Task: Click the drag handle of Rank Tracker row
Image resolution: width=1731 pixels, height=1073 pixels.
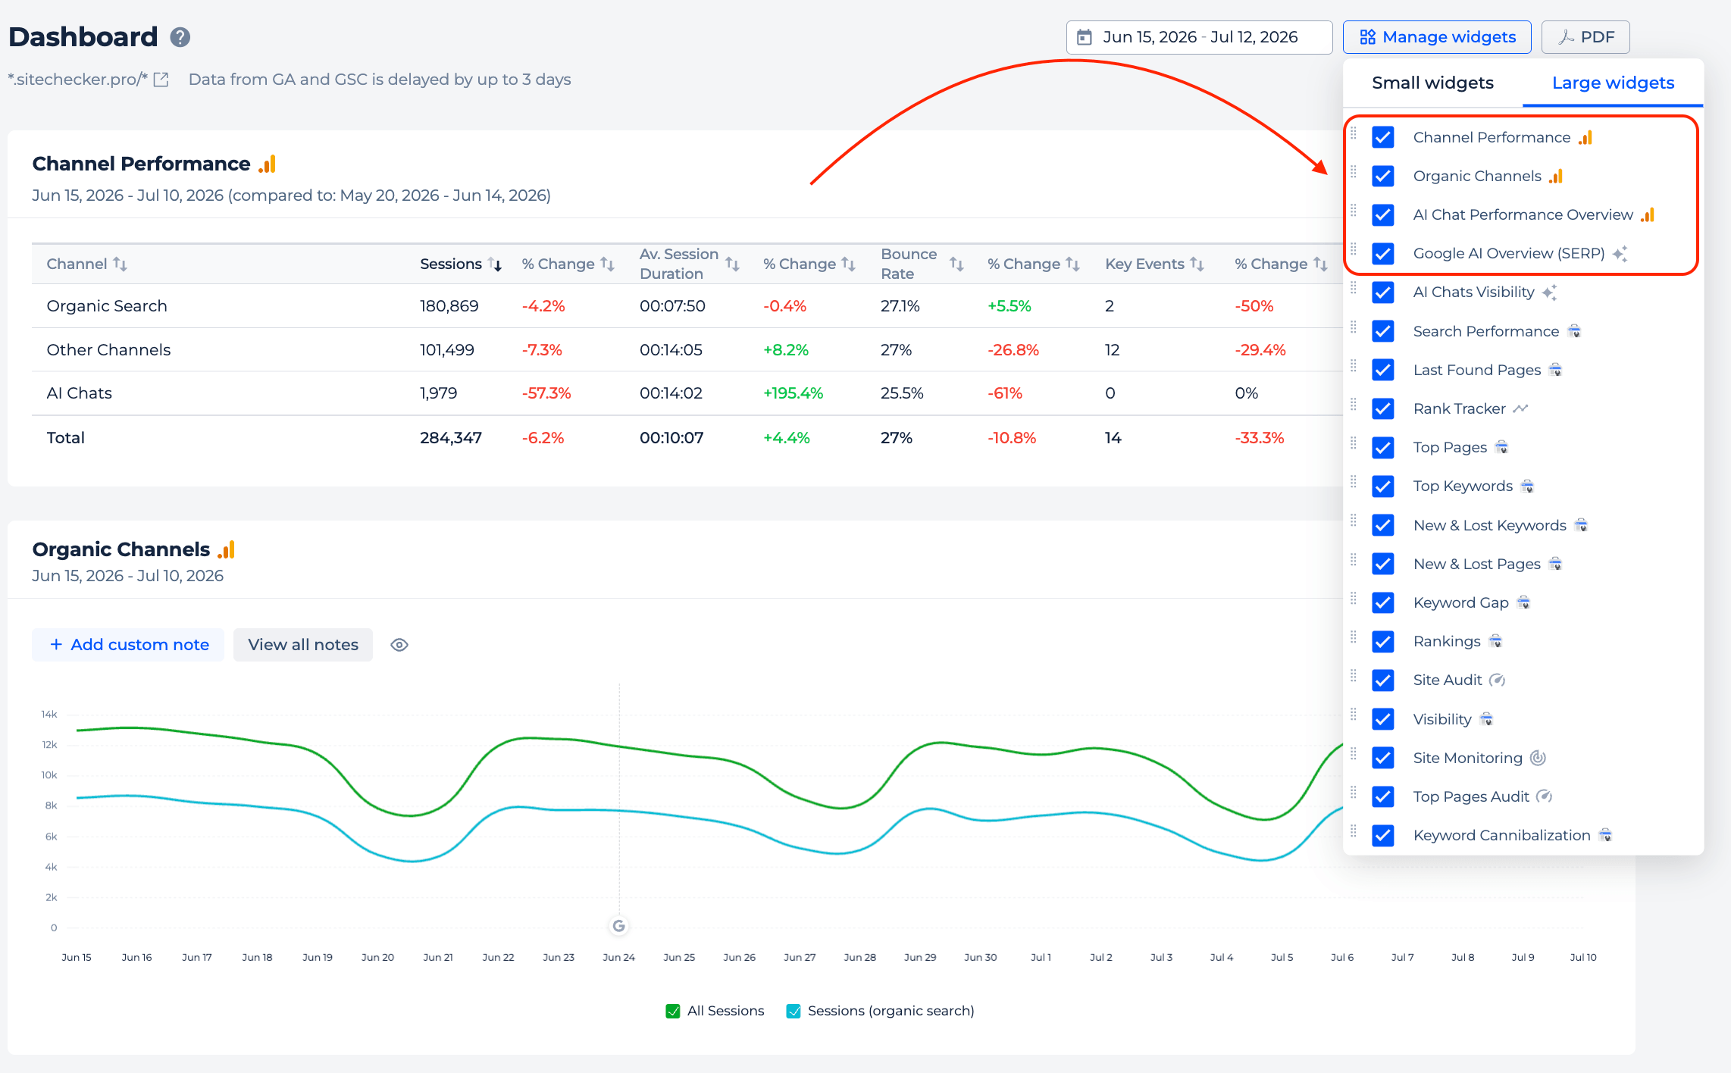Action: [1354, 405]
